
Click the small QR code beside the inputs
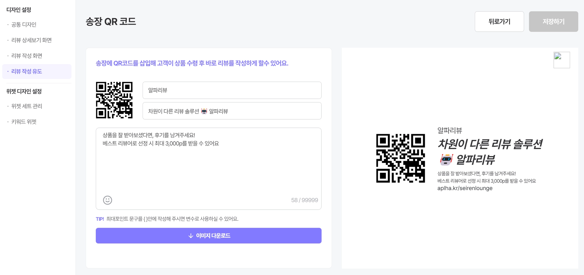[x=114, y=100]
